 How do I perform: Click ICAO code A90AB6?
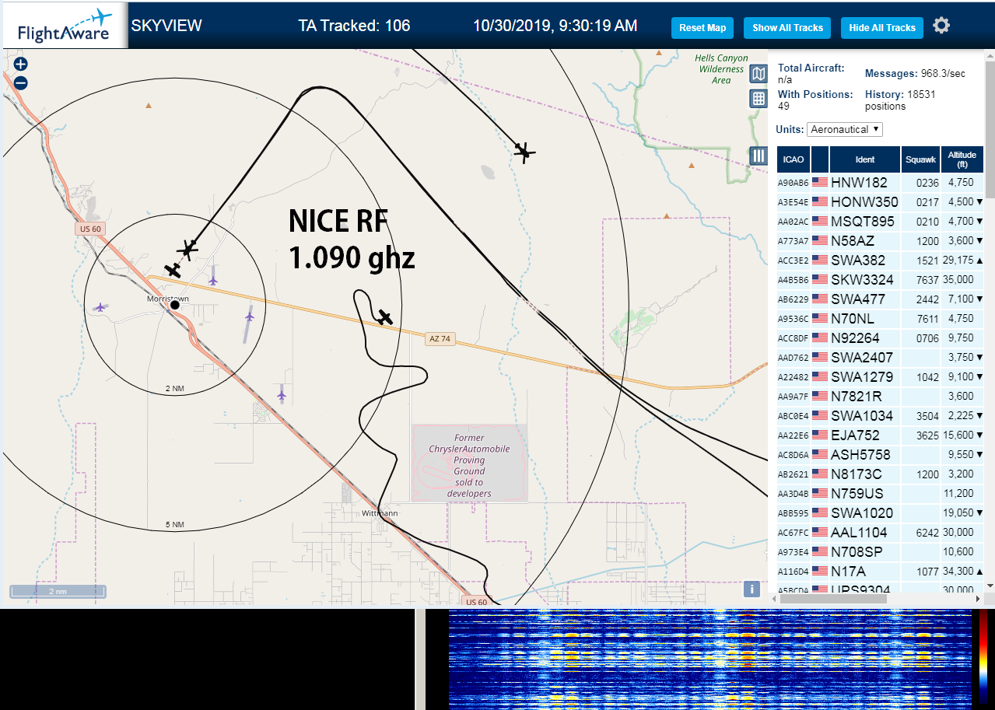[794, 183]
